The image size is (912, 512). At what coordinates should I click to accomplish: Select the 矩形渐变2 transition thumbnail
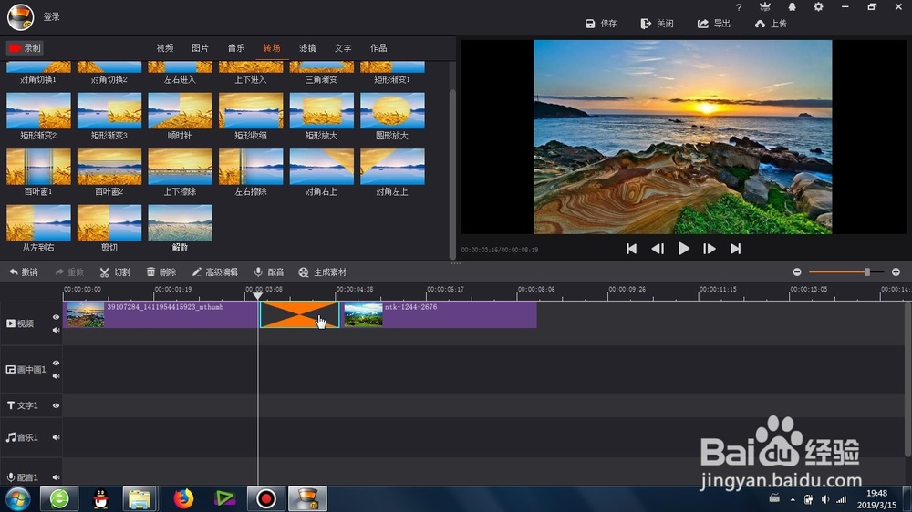coord(38,110)
